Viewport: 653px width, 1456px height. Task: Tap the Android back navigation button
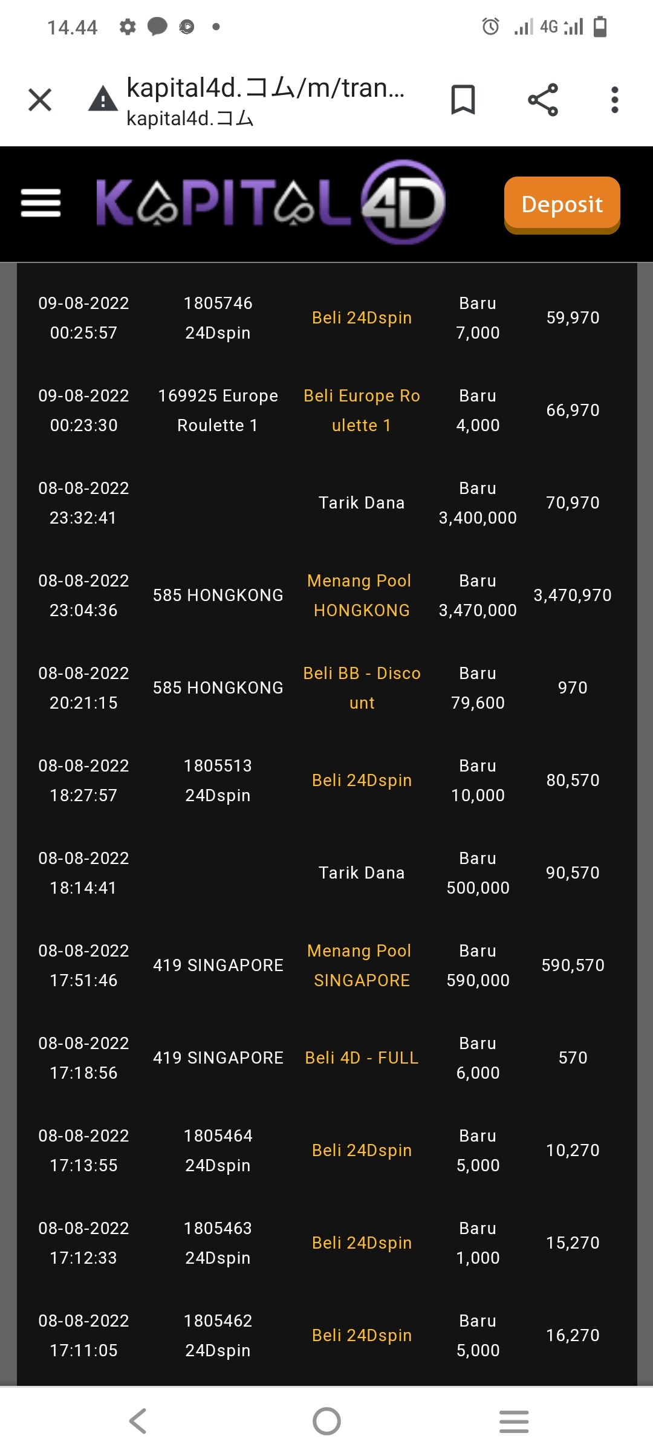click(x=138, y=1421)
